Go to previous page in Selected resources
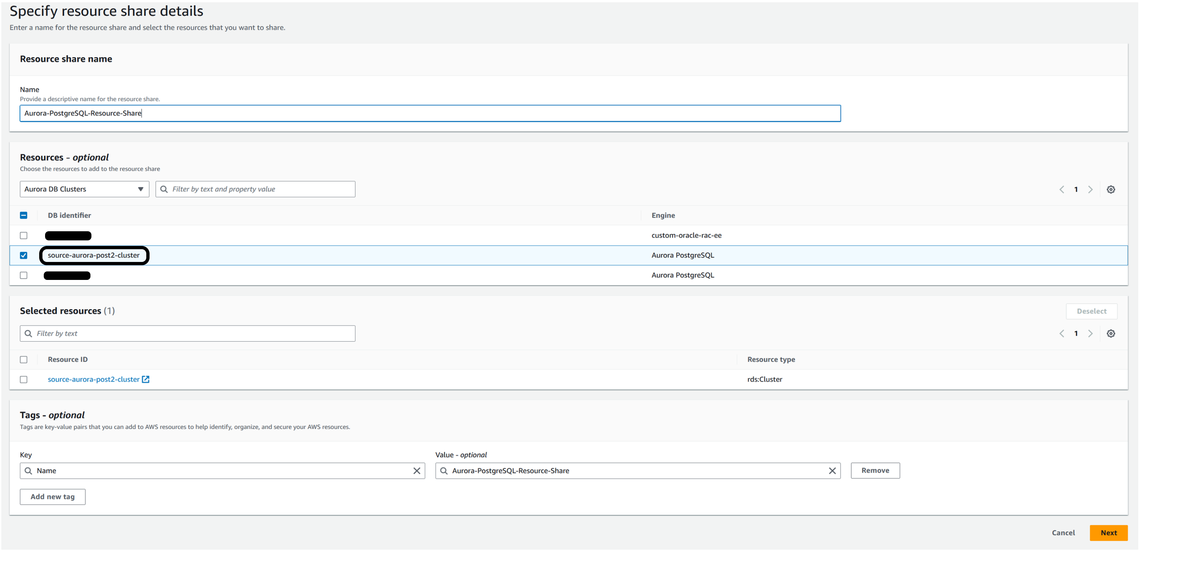The width and height of the screenshot is (1199, 568). pyautogui.click(x=1062, y=333)
